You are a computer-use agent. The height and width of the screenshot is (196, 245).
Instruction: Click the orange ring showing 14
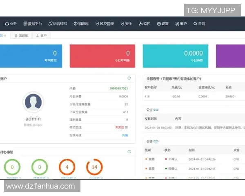pos(94,167)
